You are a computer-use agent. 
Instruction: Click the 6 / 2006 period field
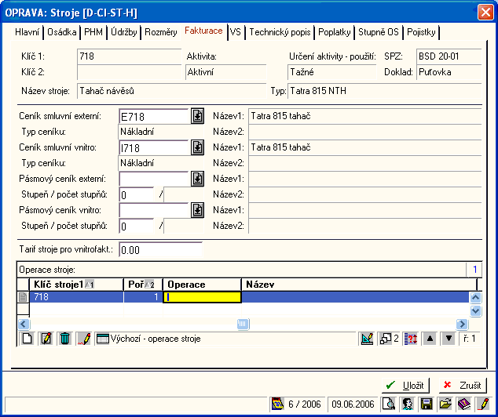(305, 404)
